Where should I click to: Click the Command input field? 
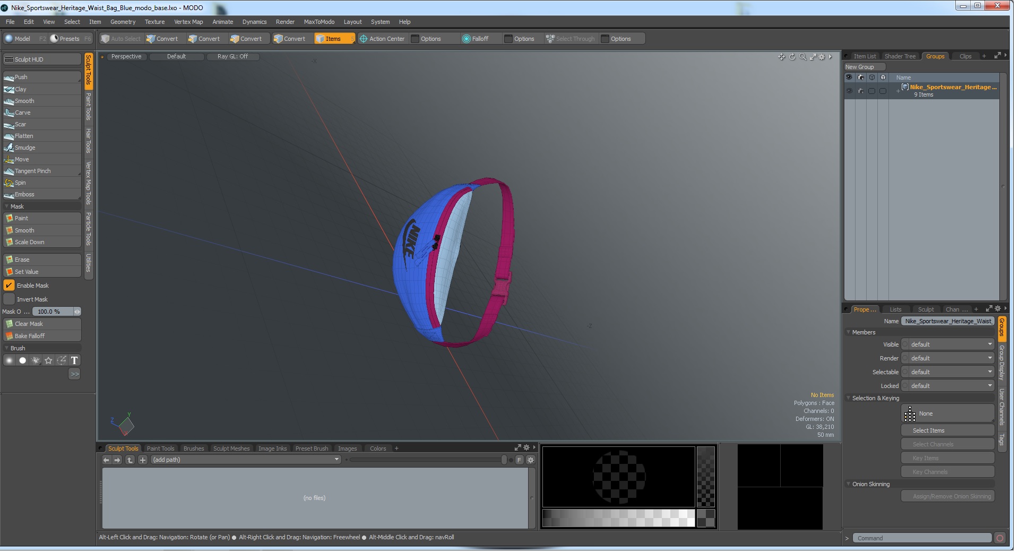pos(921,539)
